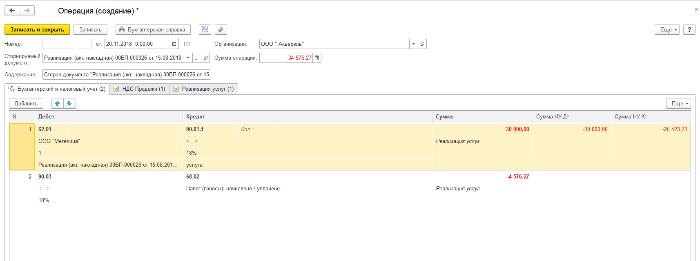Click the paperclip attachments icon

221,29
